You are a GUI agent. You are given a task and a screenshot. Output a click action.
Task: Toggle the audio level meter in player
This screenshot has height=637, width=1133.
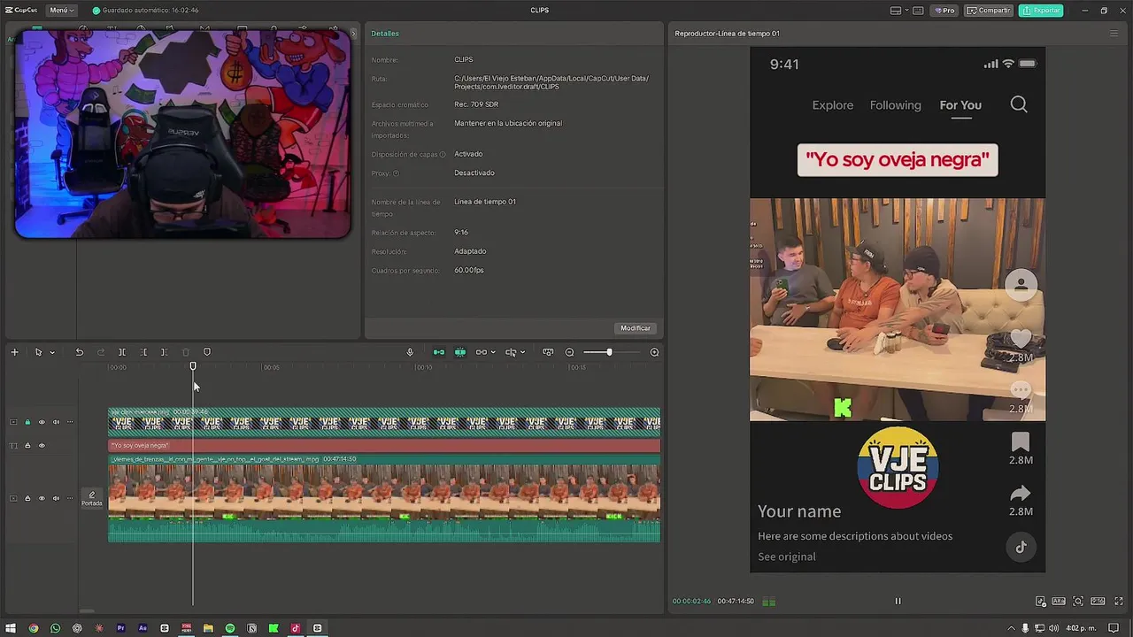pos(769,602)
